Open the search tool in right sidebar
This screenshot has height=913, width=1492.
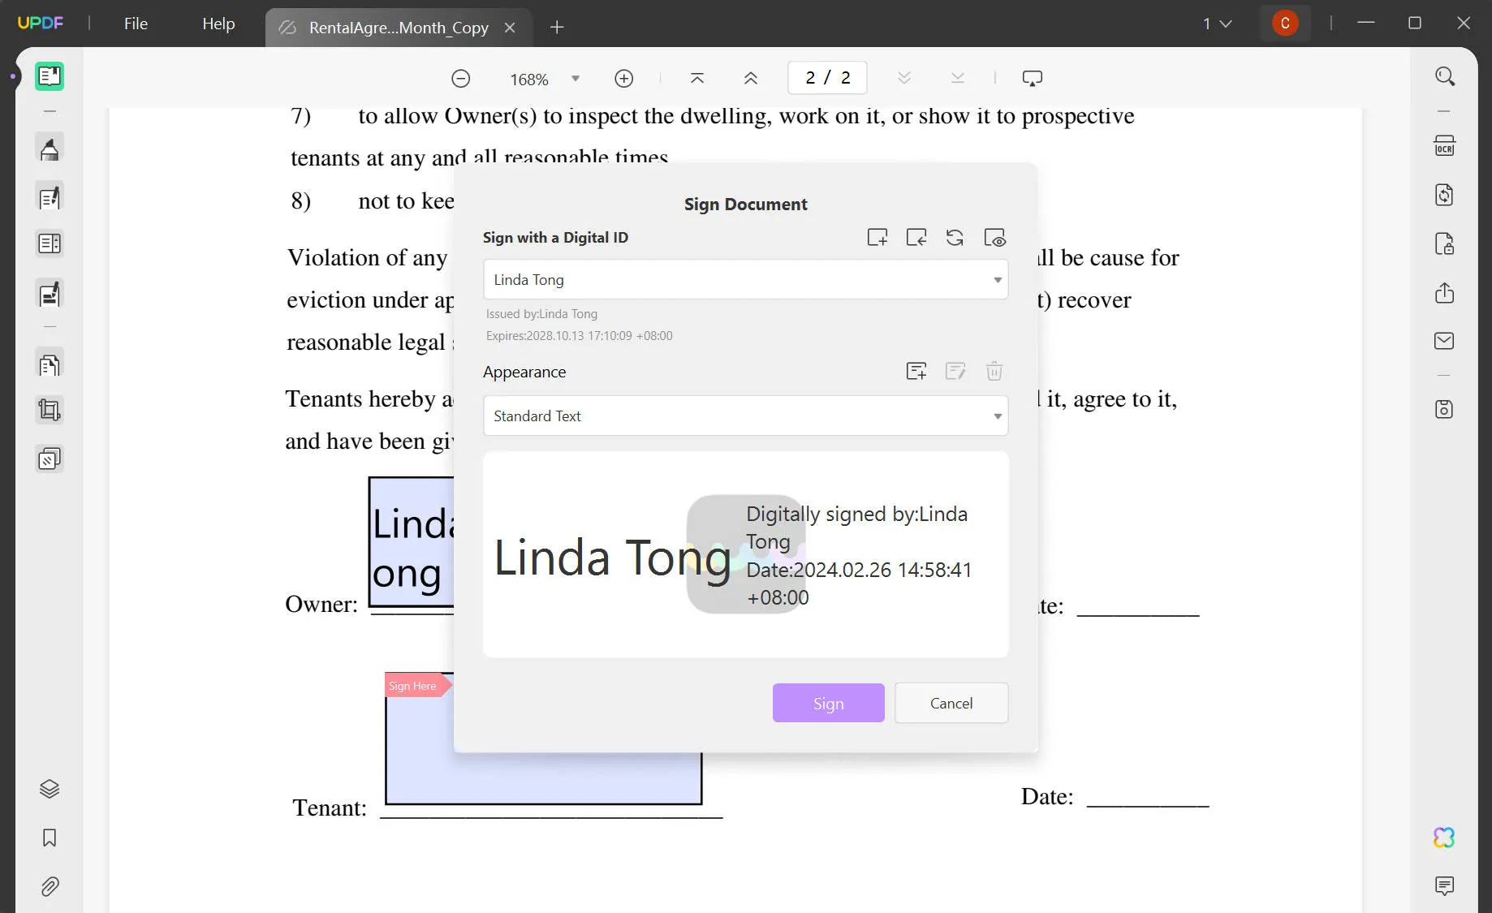click(1444, 76)
